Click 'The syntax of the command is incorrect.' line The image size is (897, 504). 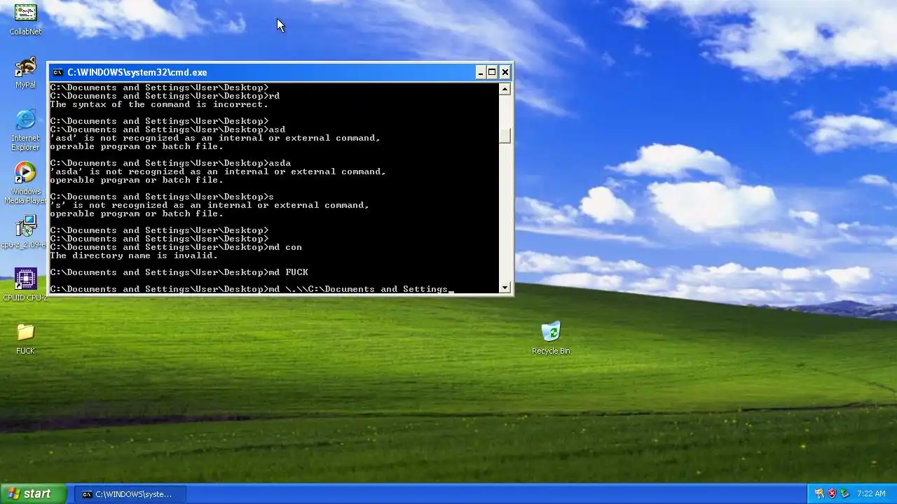coord(159,104)
